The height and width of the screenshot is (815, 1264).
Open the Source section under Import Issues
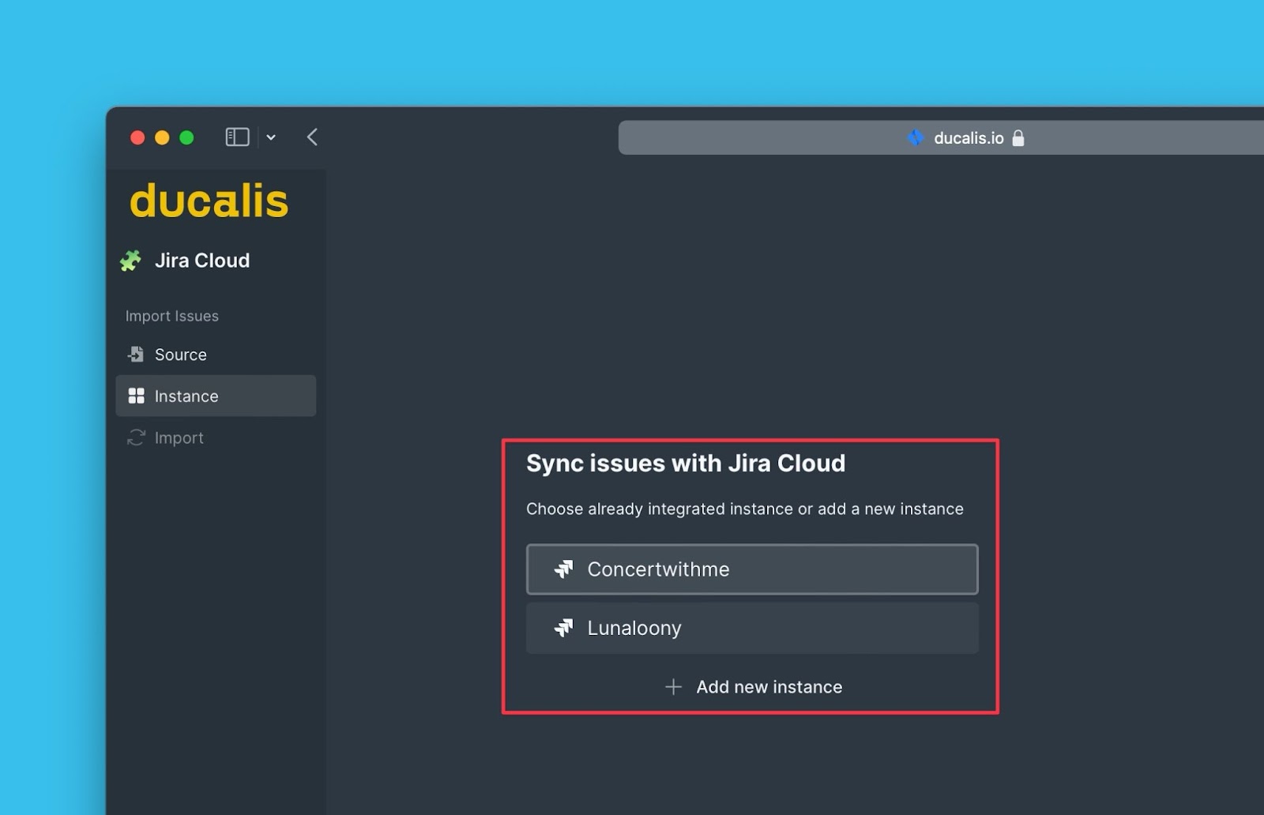click(x=180, y=355)
